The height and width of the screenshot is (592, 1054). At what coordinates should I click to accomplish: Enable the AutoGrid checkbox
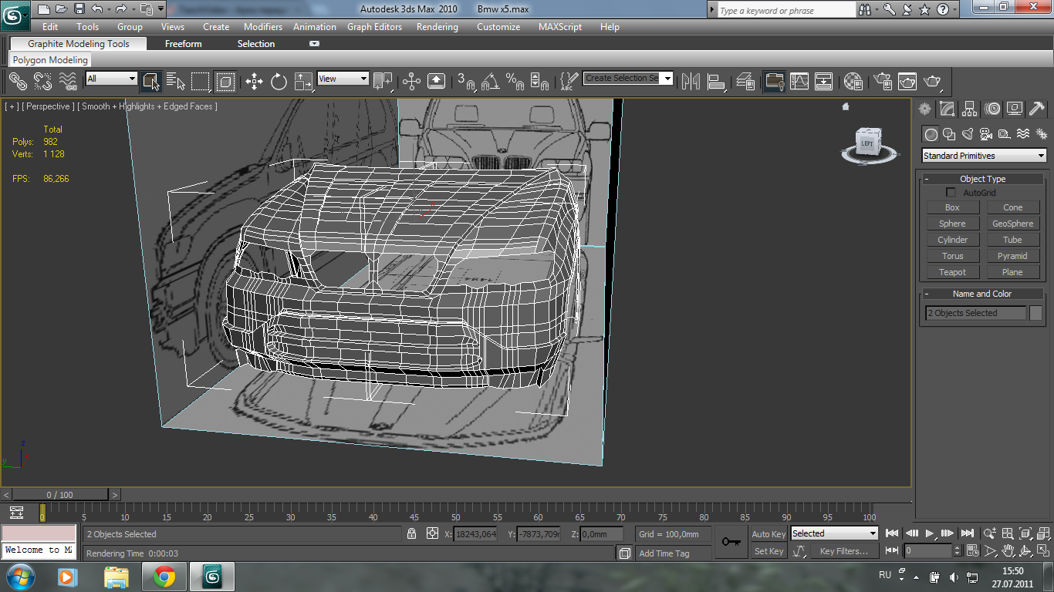coord(951,193)
